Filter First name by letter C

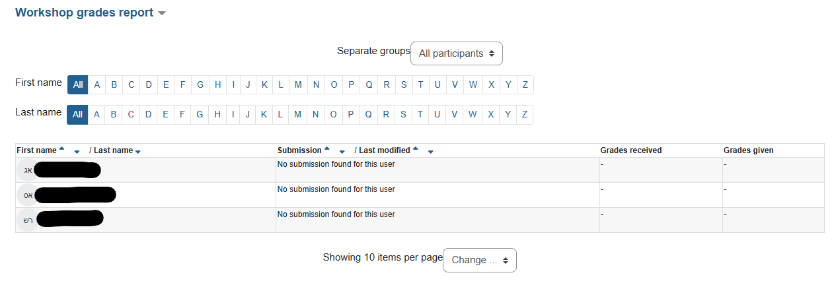(x=131, y=84)
